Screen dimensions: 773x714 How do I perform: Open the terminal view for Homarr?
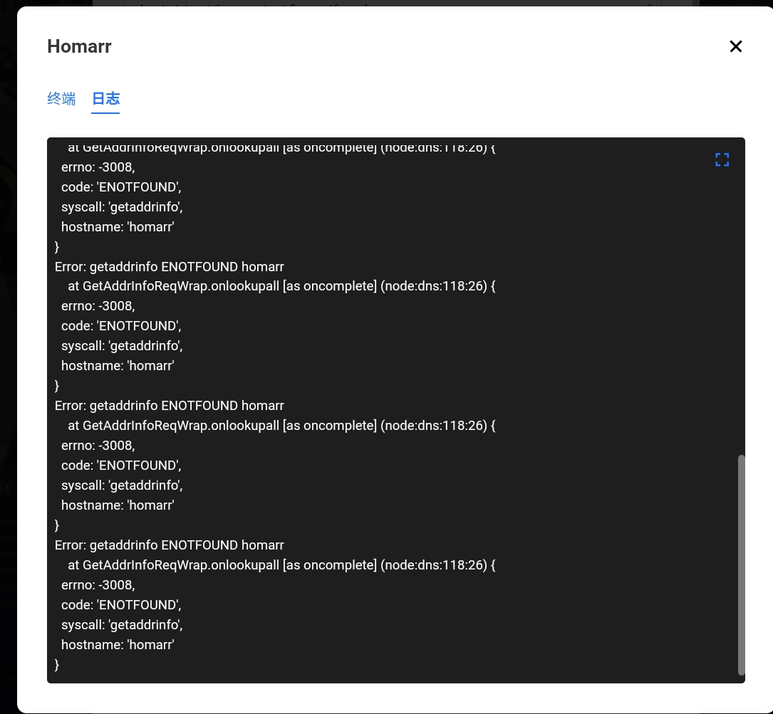tap(61, 99)
